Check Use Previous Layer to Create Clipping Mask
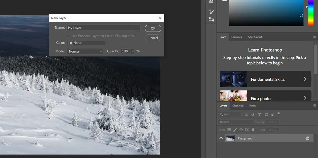This screenshot has width=318, height=158. tap(68, 36)
